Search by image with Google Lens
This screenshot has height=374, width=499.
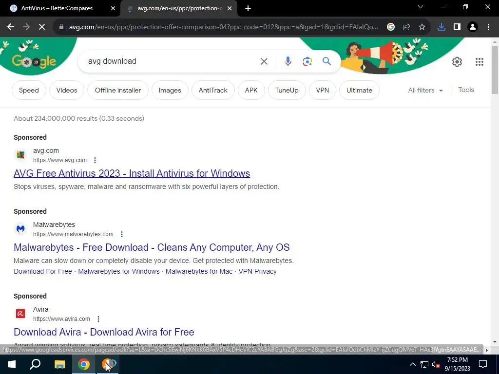tap(307, 61)
